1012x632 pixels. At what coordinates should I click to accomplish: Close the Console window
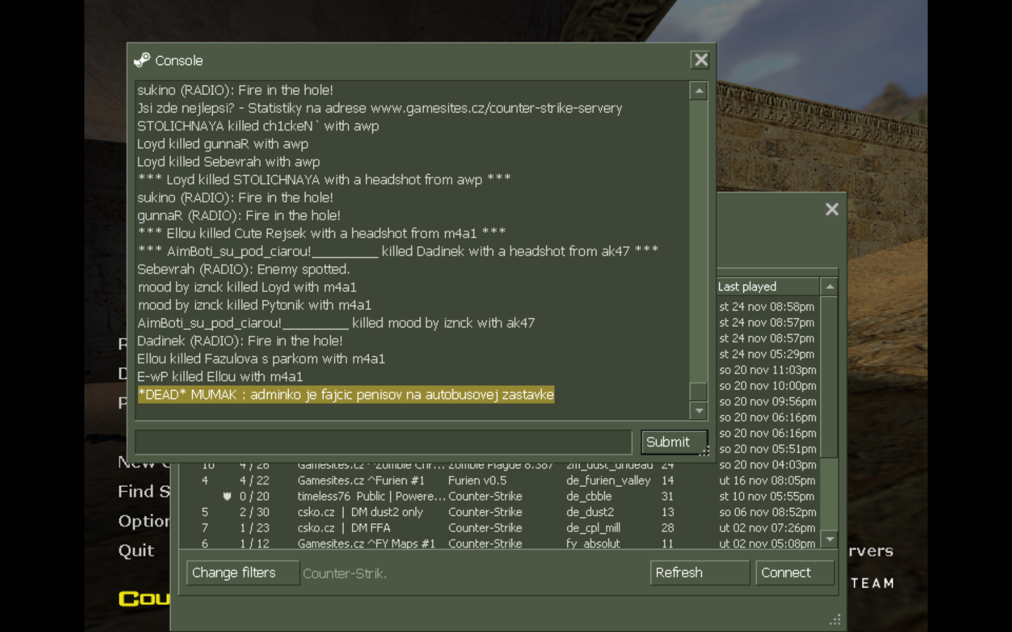[701, 60]
